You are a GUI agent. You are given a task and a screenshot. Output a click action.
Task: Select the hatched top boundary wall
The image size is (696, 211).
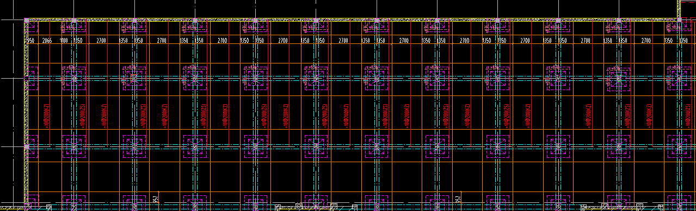(x=353, y=20)
